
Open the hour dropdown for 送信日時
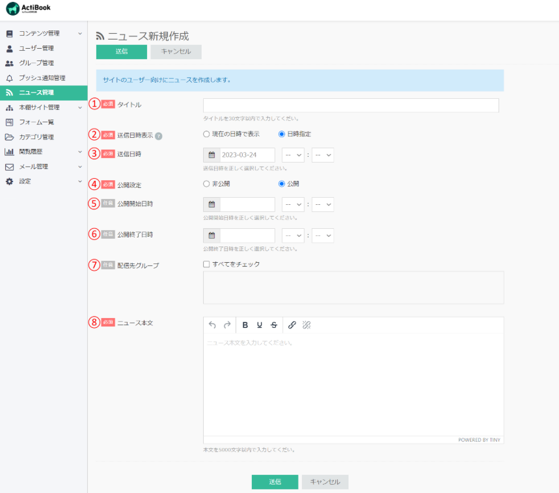[x=293, y=155]
